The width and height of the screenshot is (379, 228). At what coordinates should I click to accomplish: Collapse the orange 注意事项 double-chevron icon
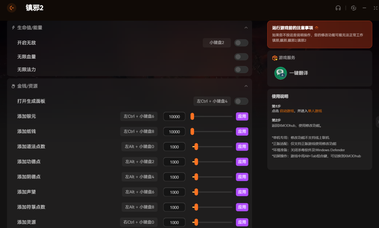tap(316, 28)
